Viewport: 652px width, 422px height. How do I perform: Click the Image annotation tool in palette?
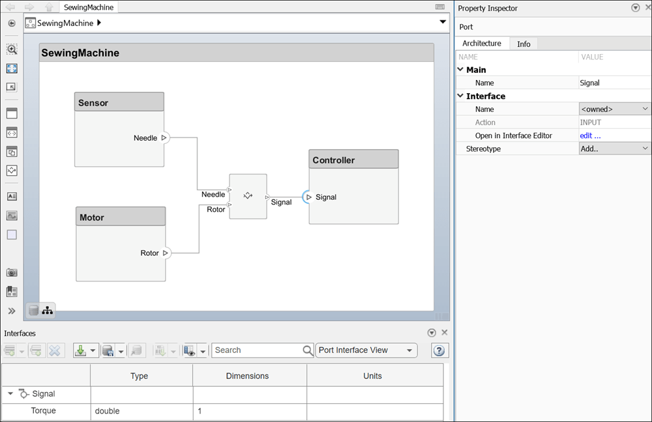12,216
